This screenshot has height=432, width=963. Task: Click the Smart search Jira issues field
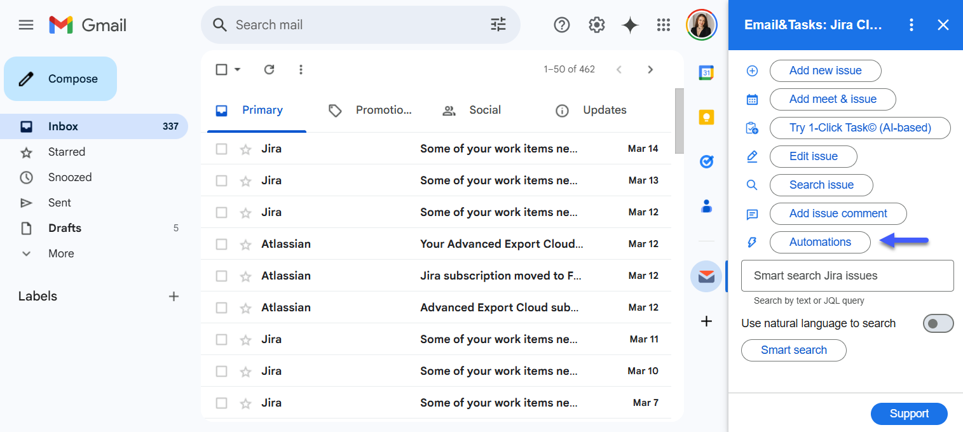click(x=847, y=276)
